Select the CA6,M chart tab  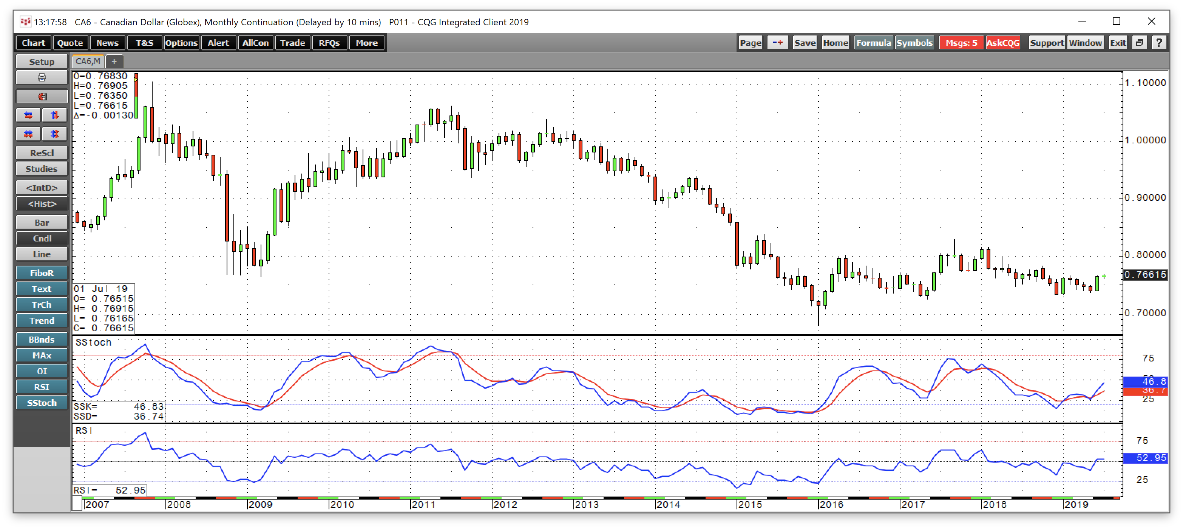88,61
